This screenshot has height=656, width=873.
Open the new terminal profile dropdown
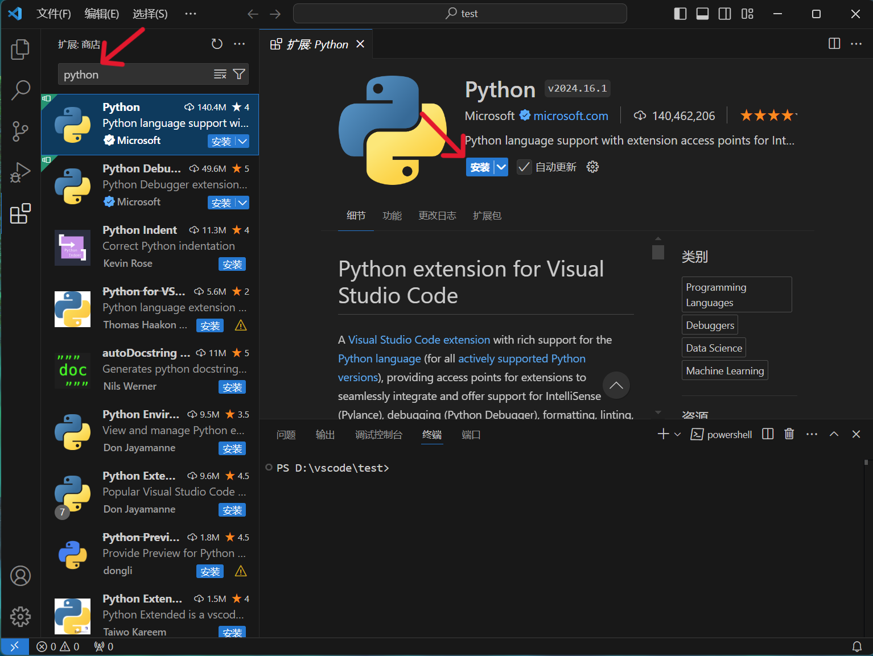coord(677,434)
